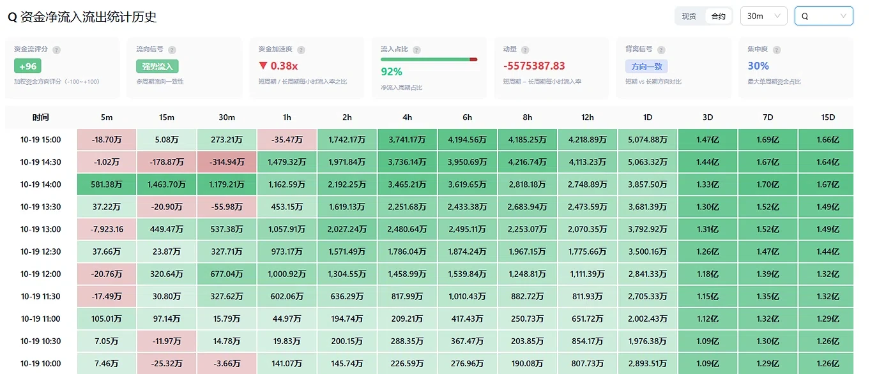View help icon next to 动量
Viewport: 870px width, 374px height.
pyautogui.click(x=525, y=50)
